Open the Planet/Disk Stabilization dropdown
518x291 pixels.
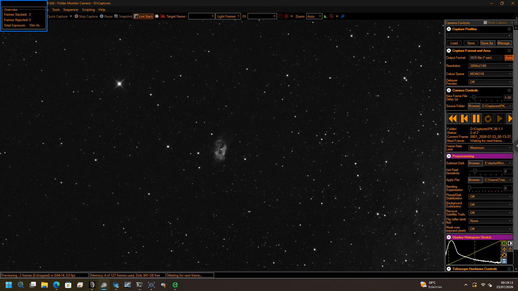pyautogui.click(x=490, y=197)
